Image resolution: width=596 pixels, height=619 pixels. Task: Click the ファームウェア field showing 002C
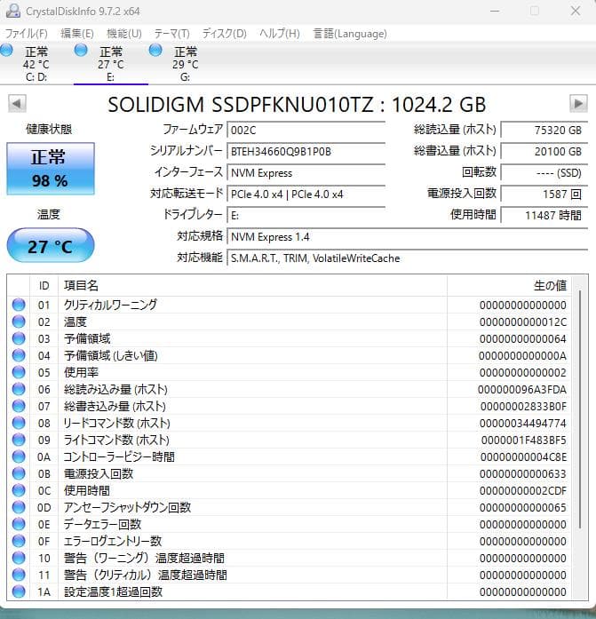306,130
